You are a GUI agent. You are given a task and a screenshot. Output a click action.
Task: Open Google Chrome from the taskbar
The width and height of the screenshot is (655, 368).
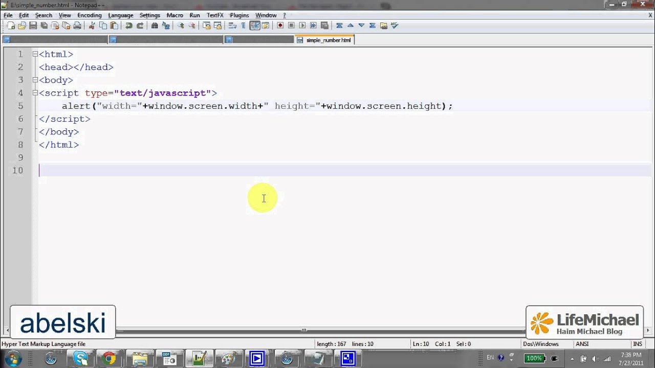tap(109, 358)
